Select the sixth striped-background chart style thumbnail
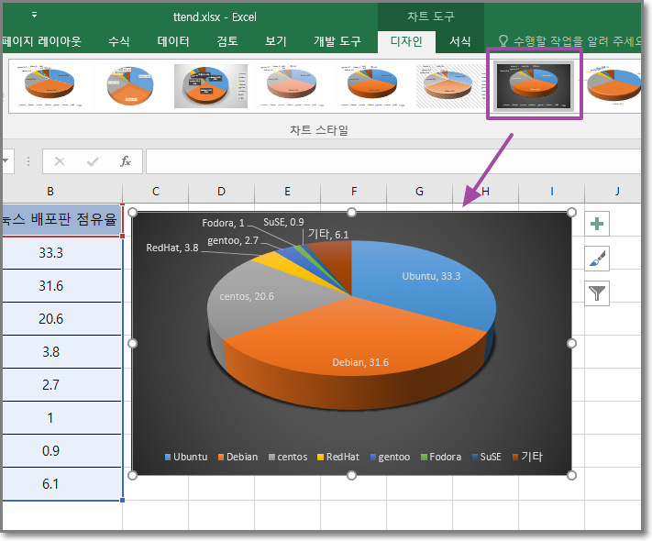Screen dimensions: 652x541 click(x=452, y=86)
